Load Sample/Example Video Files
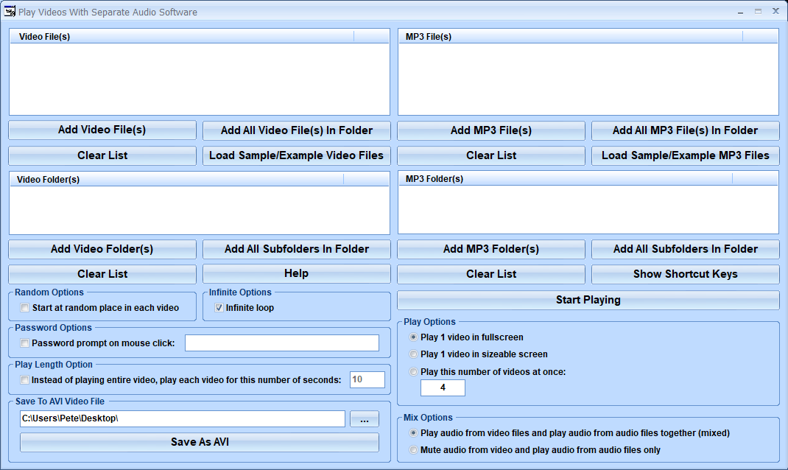The width and height of the screenshot is (788, 470). 297,156
